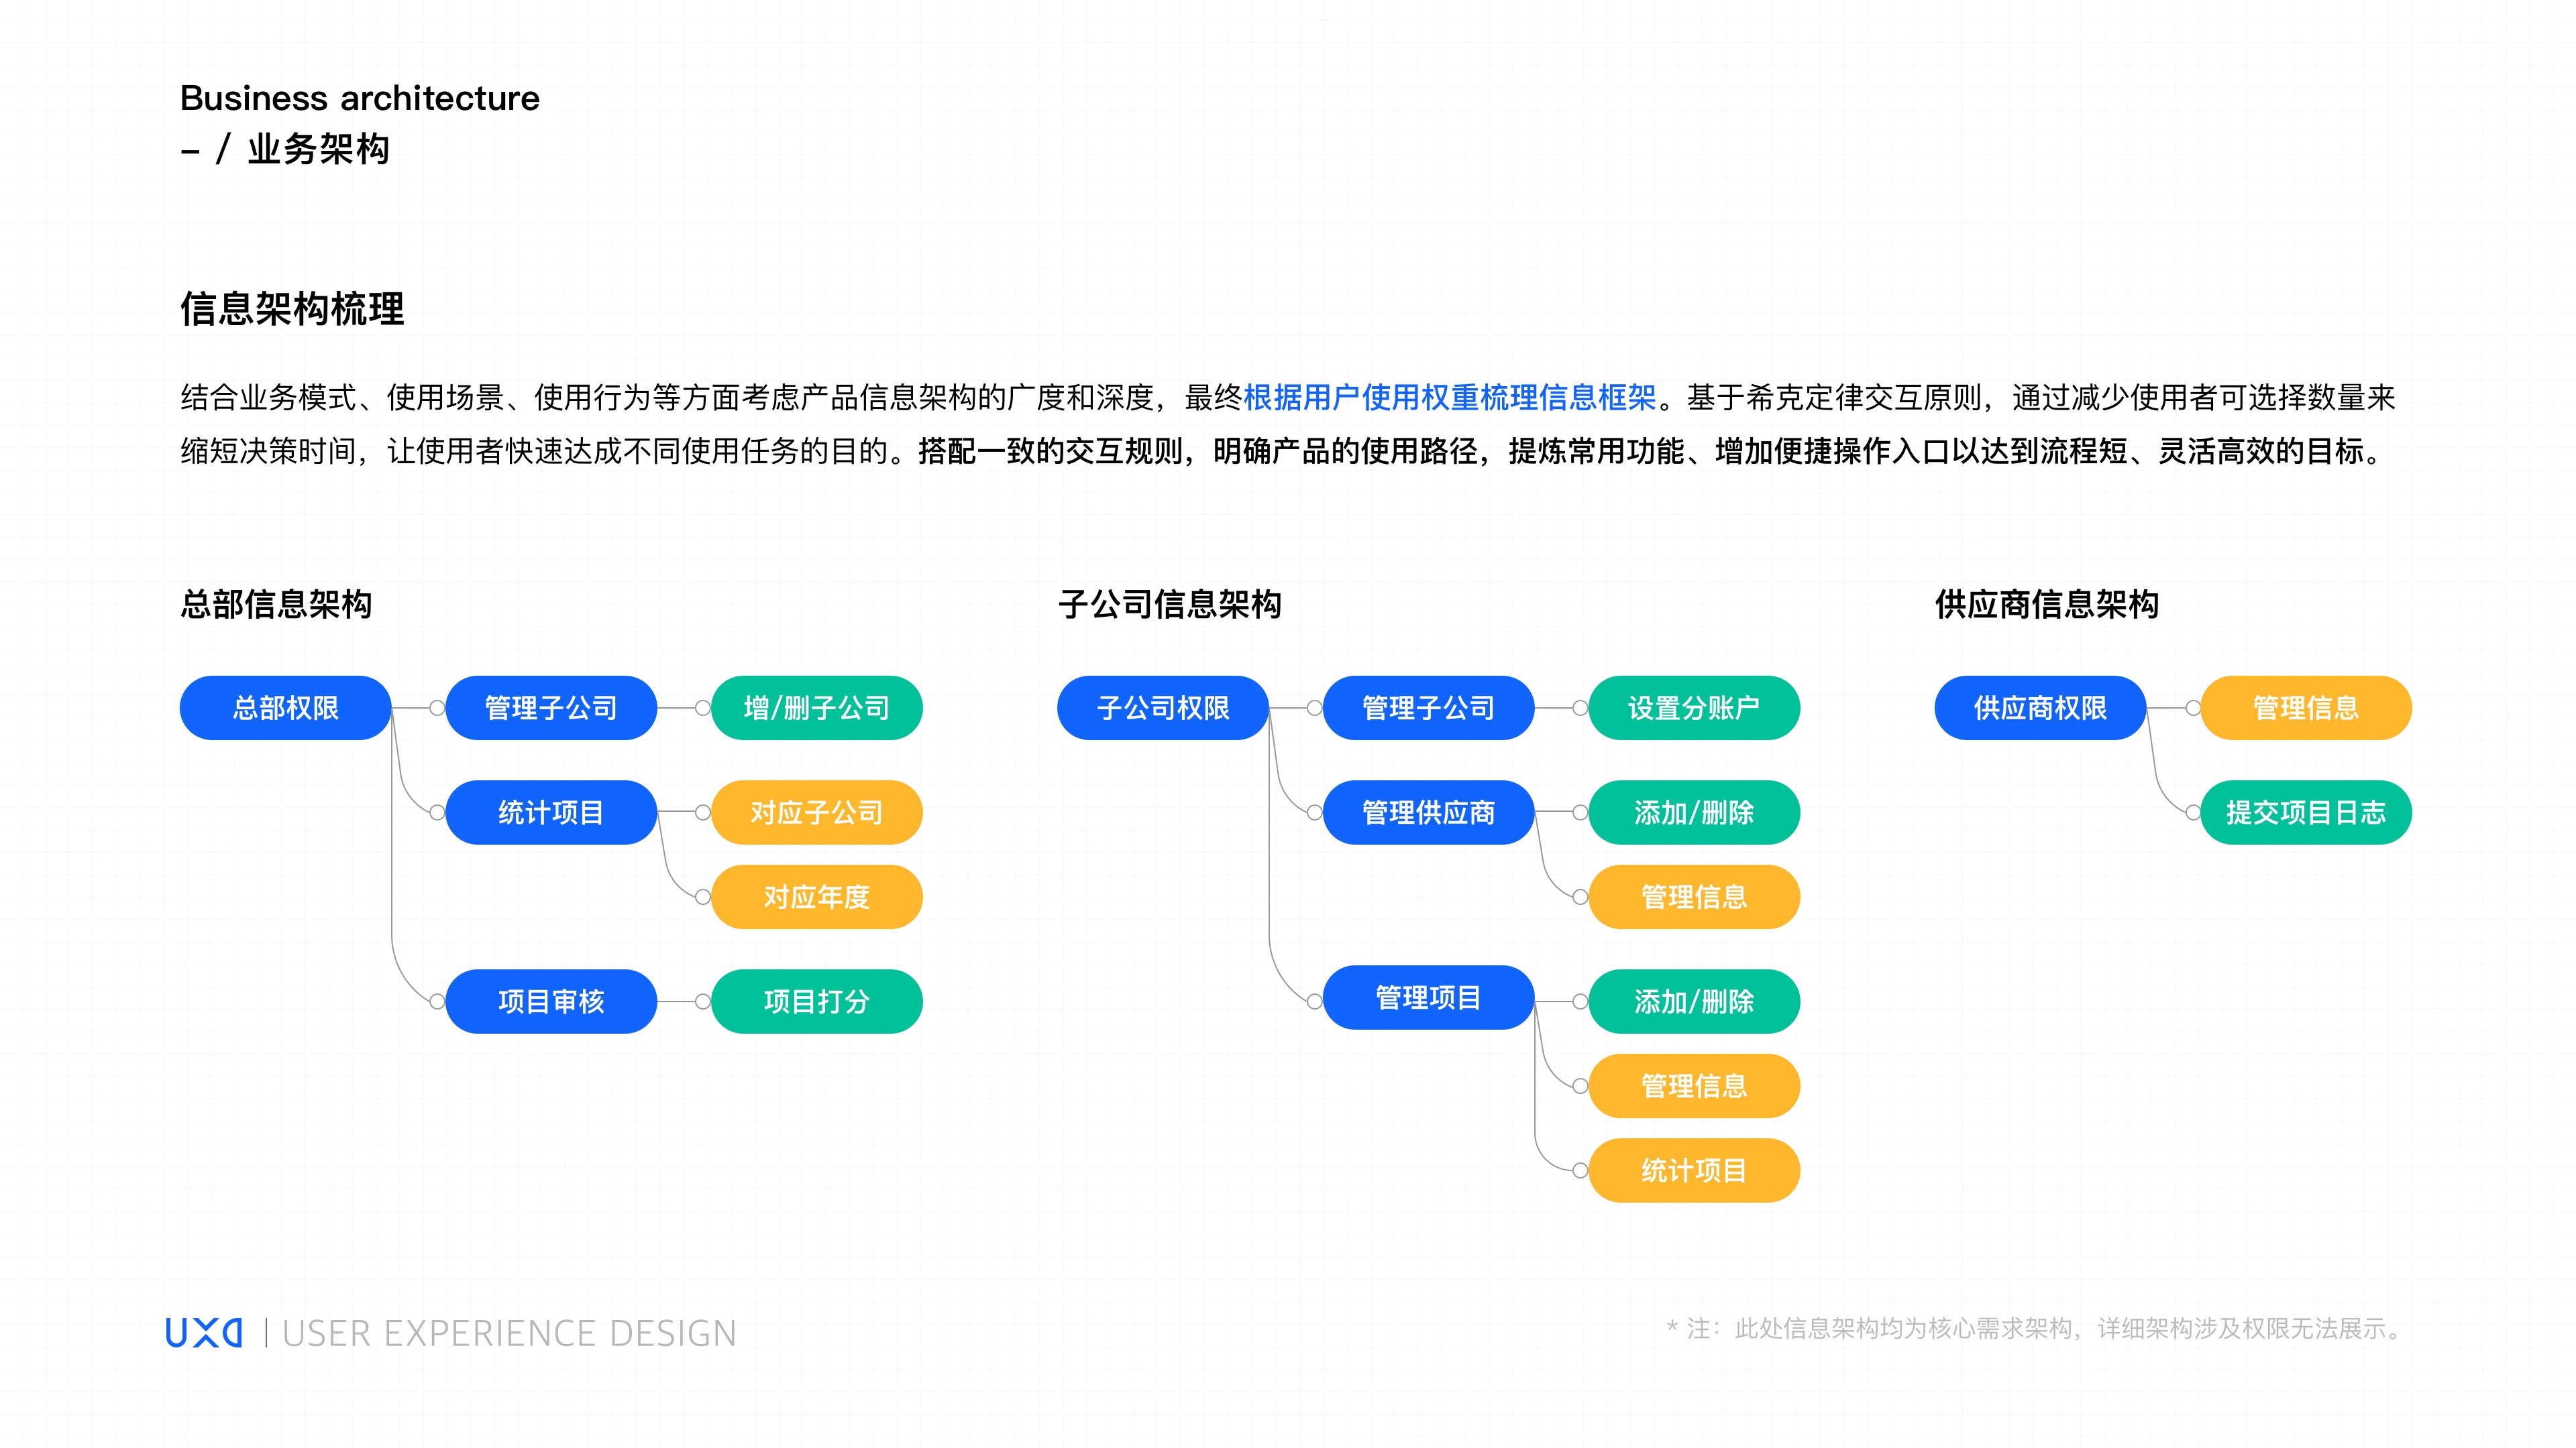Click the 项目打分 green node
The image size is (2576, 1448).
point(816,1002)
